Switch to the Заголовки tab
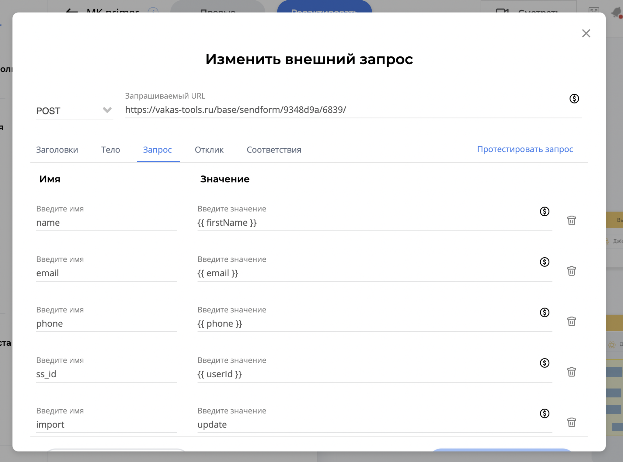623x462 pixels. 57,150
